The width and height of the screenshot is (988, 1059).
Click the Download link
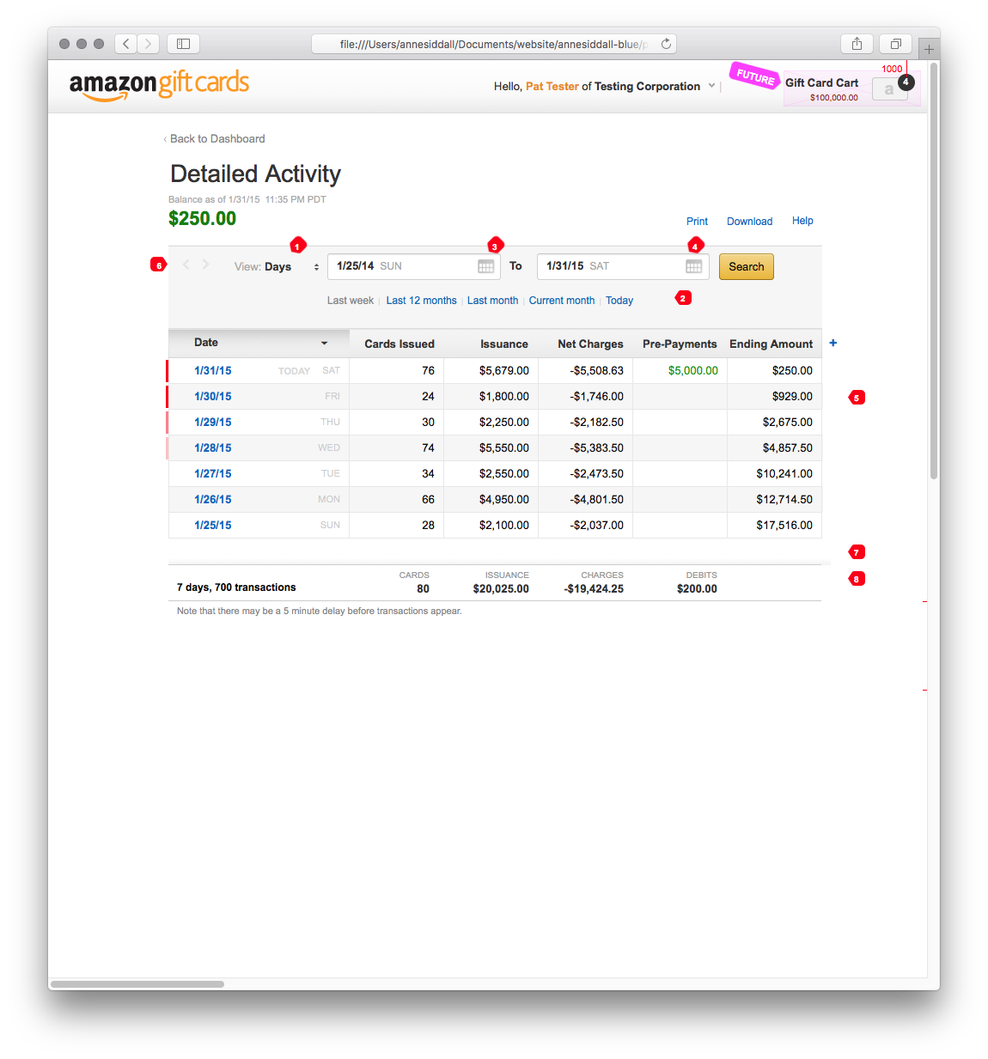pyautogui.click(x=749, y=222)
